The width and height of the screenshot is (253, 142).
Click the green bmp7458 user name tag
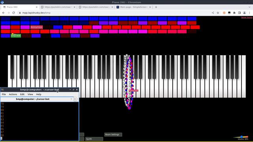(x=16, y=35)
